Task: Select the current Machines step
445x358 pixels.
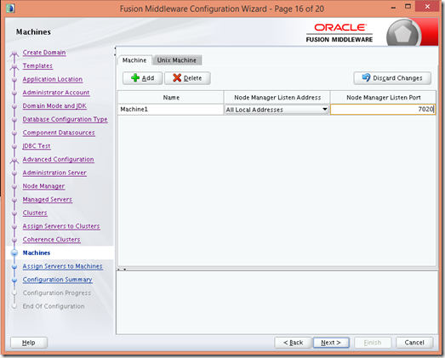Action: pyautogui.click(x=37, y=253)
